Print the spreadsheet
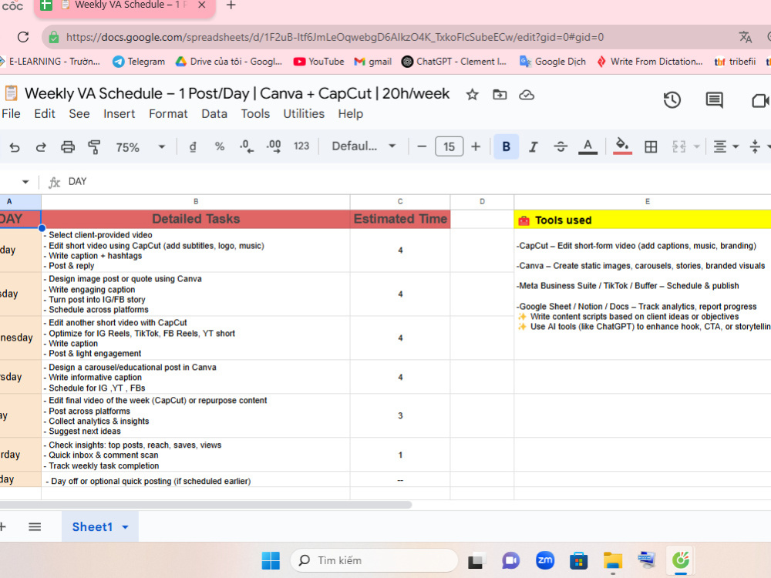Screen dimensions: 771x578 click(68, 147)
